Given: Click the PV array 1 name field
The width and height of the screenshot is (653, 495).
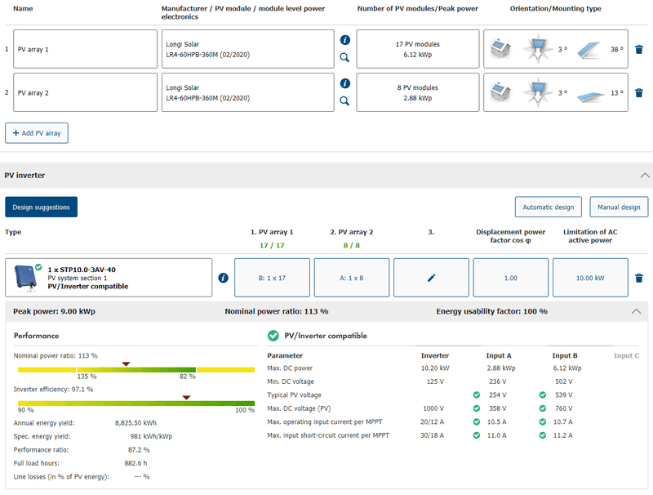Looking at the screenshot, I should click(x=86, y=49).
